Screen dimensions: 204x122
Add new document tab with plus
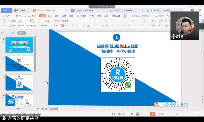(187, 10)
